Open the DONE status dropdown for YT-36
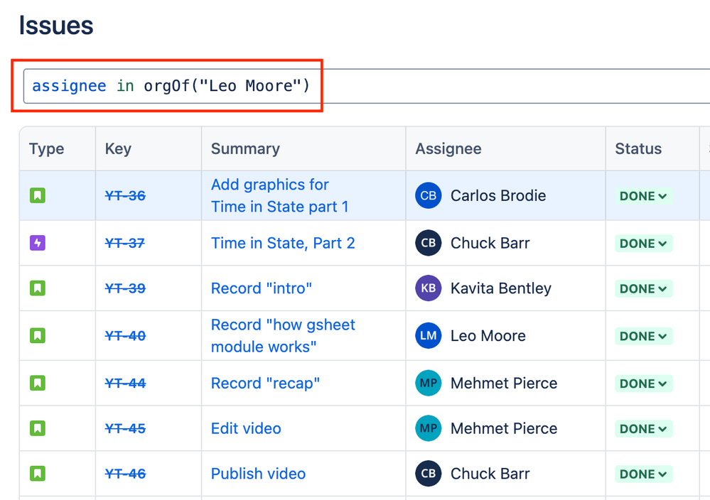 pyautogui.click(x=642, y=195)
